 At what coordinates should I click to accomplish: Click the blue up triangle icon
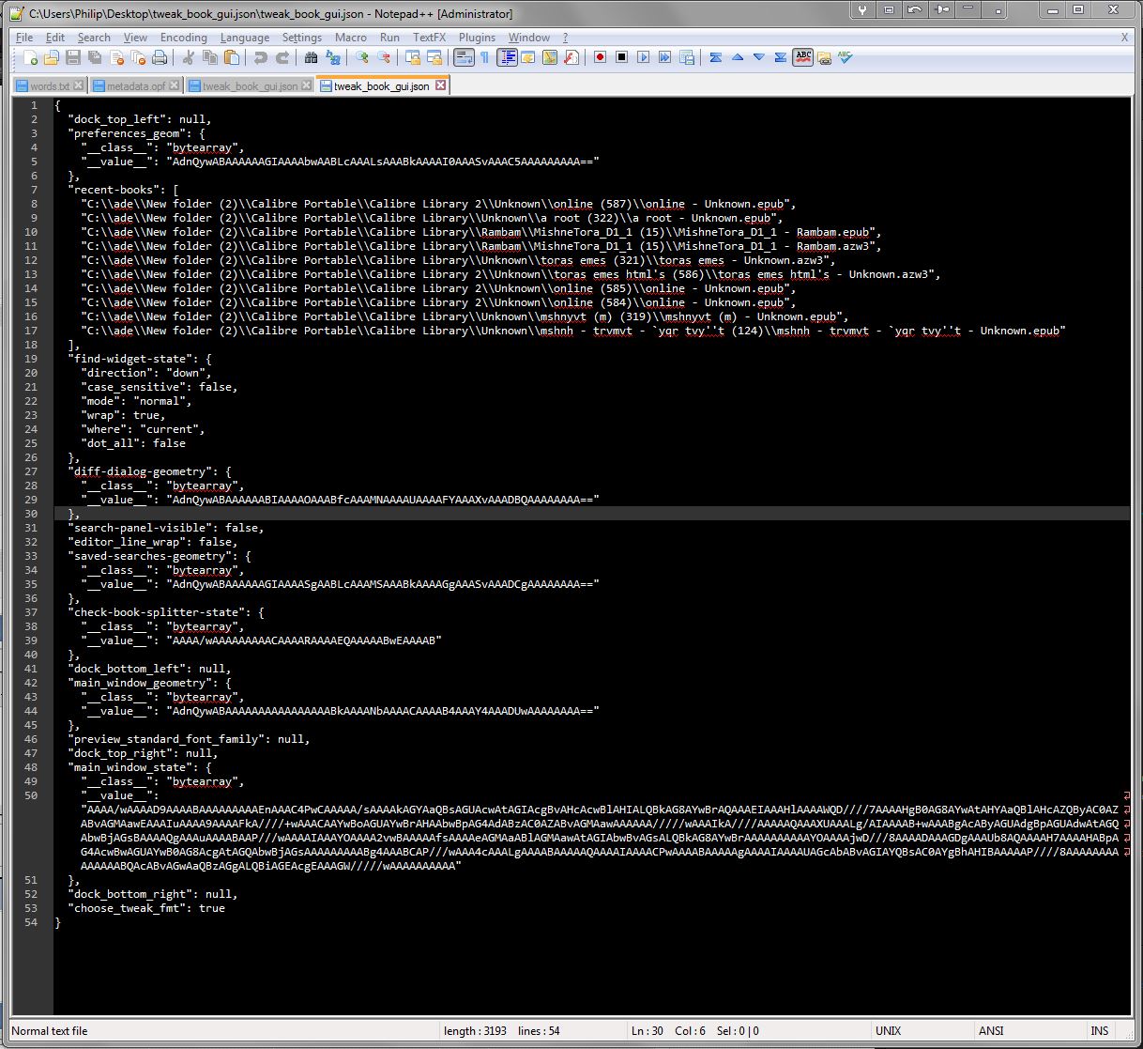(738, 58)
